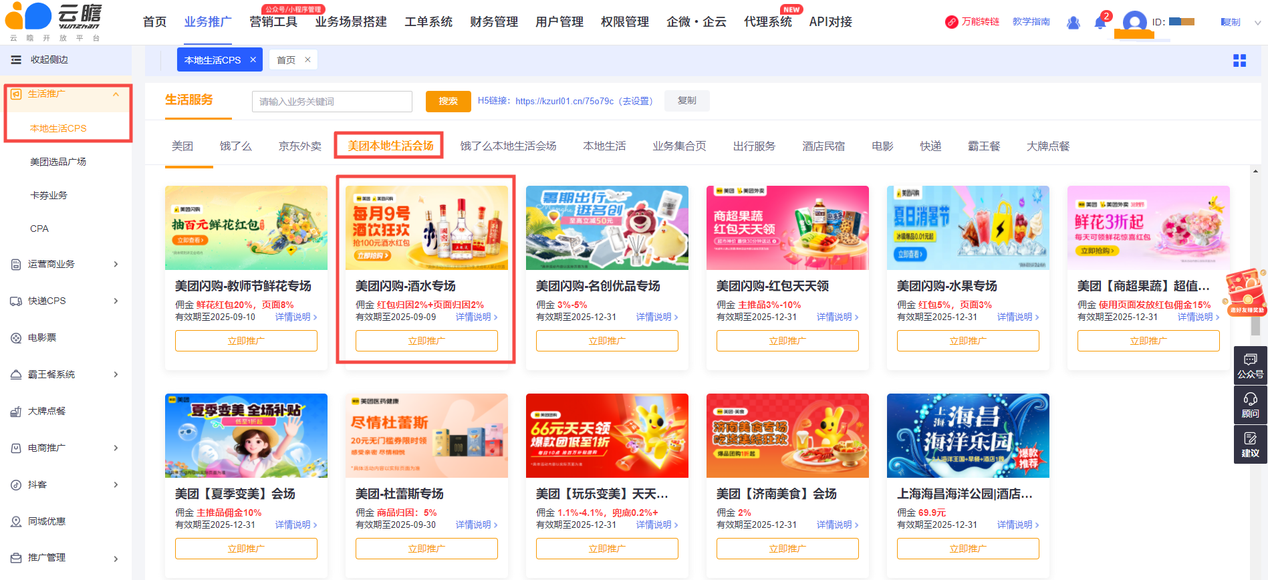1268x580 pixels.
Task: Click the 万能转链 icon
Action: click(951, 22)
